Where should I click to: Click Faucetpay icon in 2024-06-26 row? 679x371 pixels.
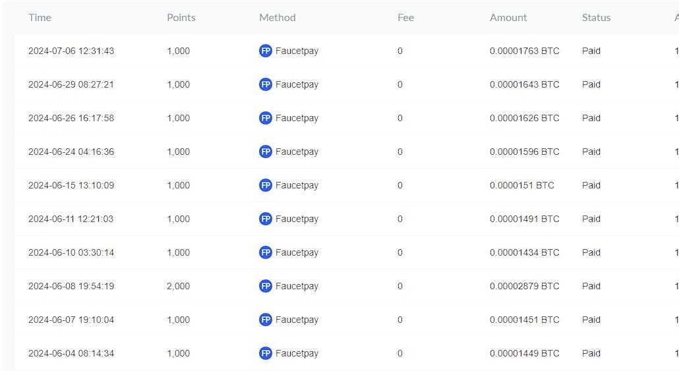[x=266, y=118]
